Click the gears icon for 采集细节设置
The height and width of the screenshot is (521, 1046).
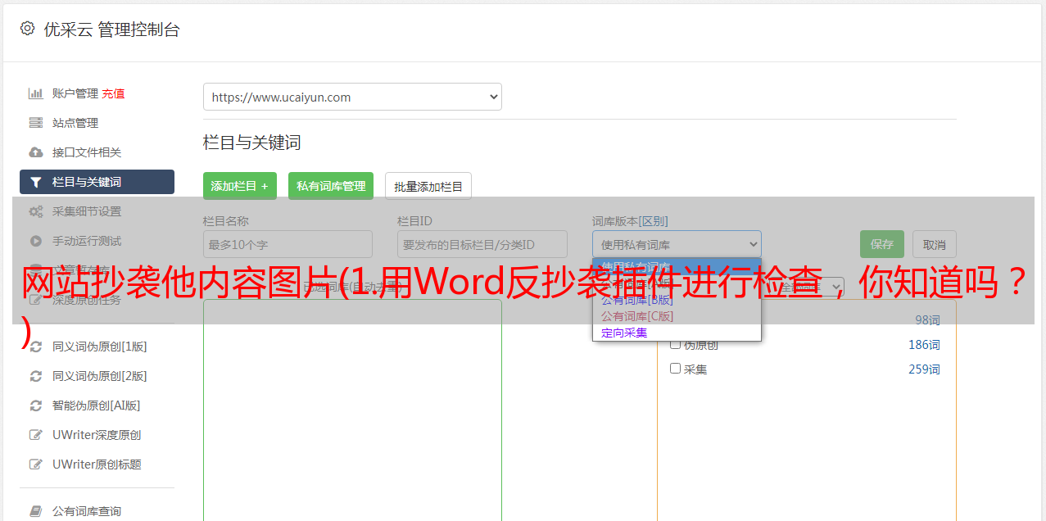36,211
